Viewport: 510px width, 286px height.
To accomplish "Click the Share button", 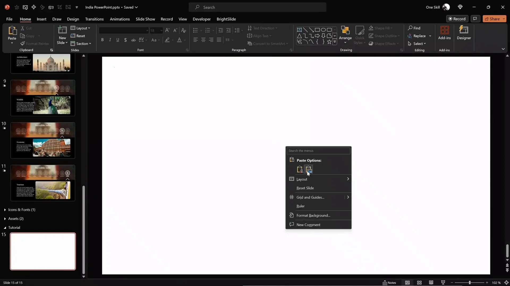I will pyautogui.click(x=492, y=19).
